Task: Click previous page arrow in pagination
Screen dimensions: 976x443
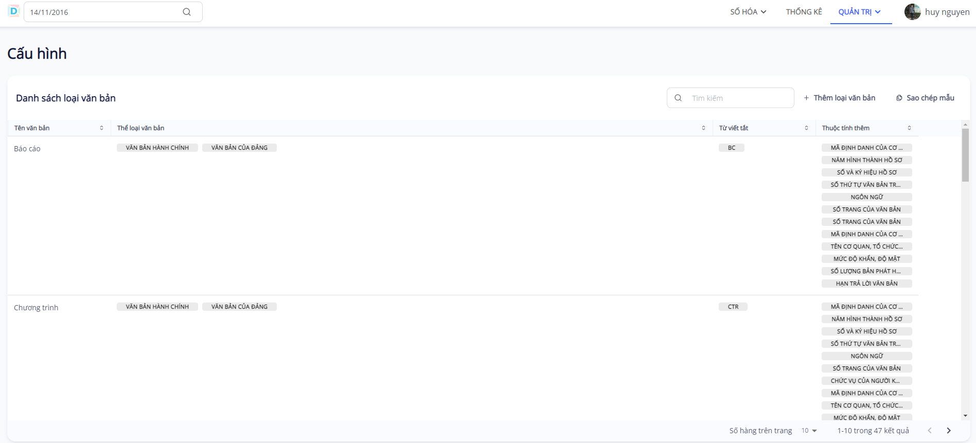Action: 930,431
